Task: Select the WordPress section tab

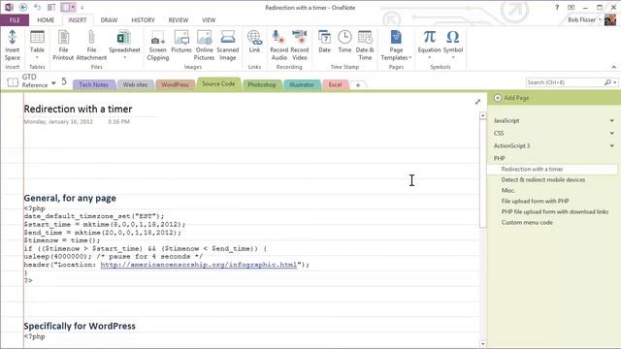Action: coord(175,84)
